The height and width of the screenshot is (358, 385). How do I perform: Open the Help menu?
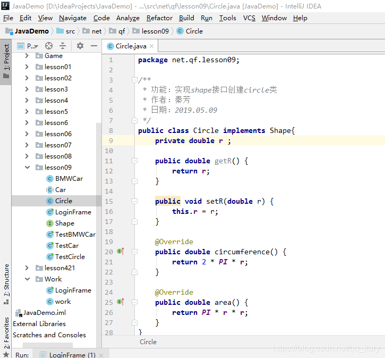[x=300, y=18]
